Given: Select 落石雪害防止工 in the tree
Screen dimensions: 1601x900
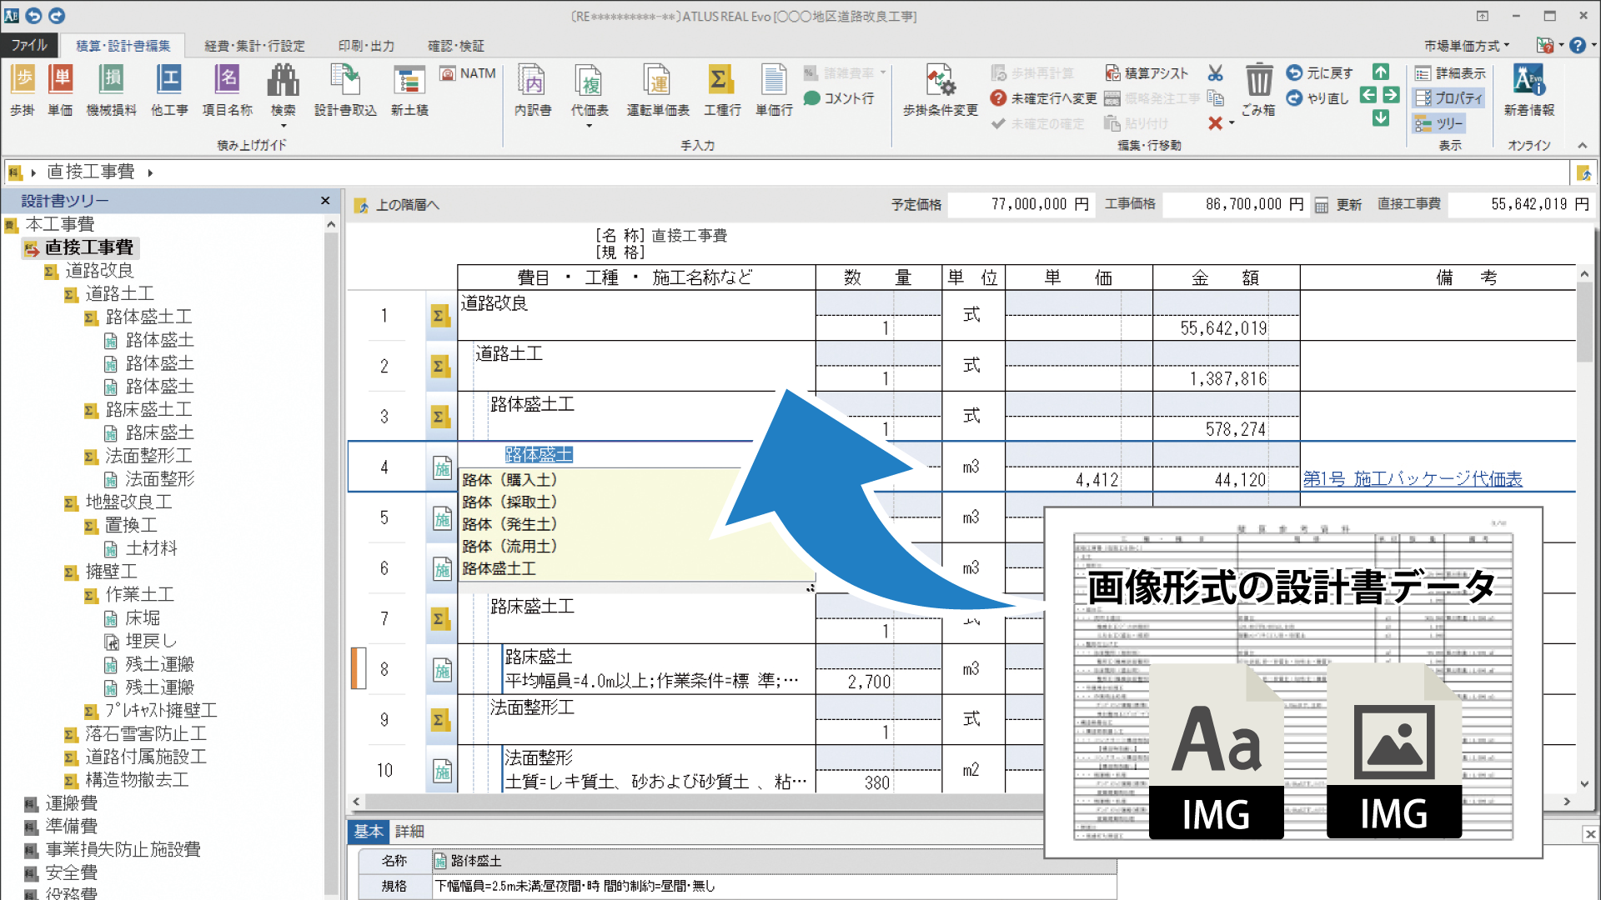Looking at the screenshot, I should coord(146,734).
